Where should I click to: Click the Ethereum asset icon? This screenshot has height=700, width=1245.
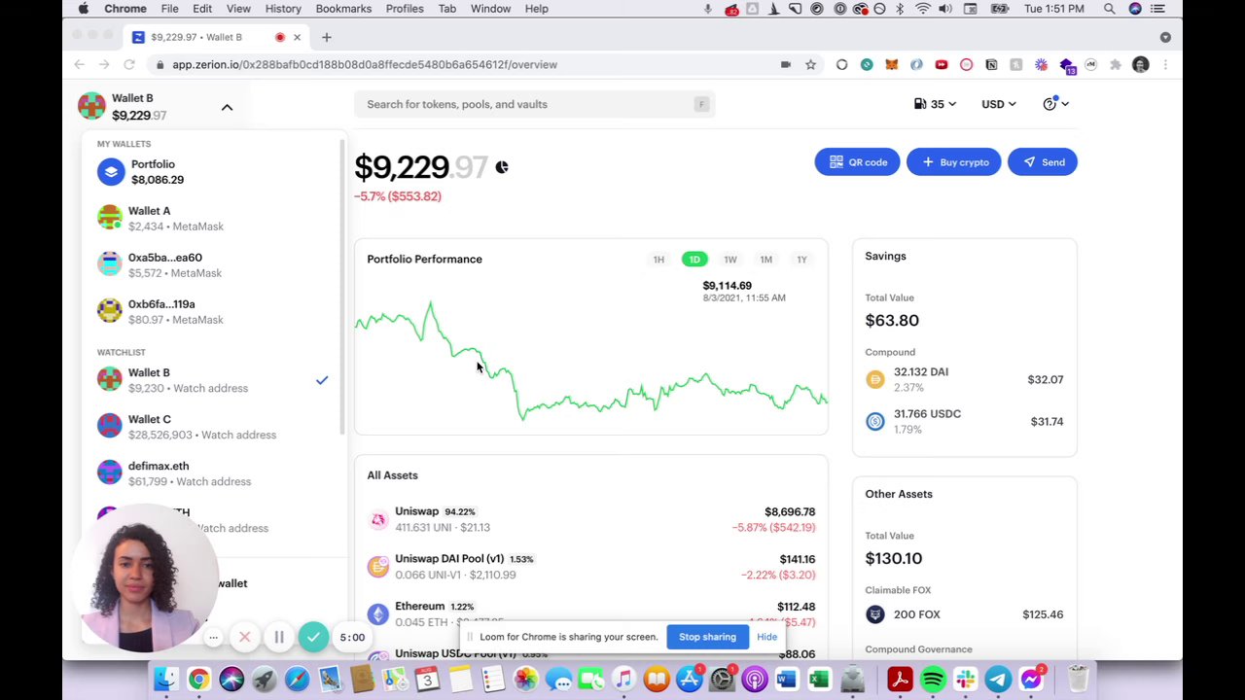coord(378,613)
